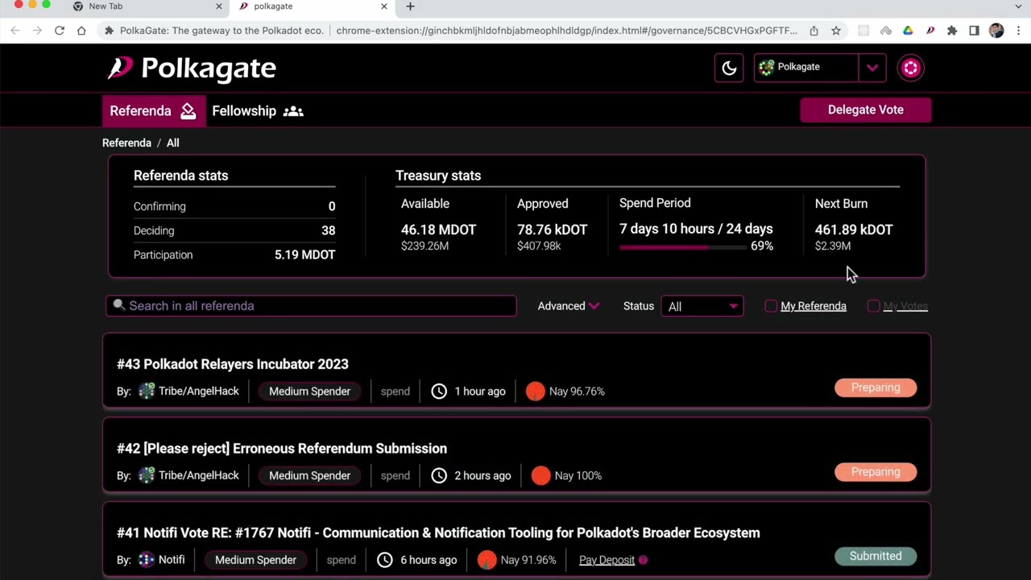Click the clock icon beside 2 hours ago
1031x580 pixels.
click(439, 475)
